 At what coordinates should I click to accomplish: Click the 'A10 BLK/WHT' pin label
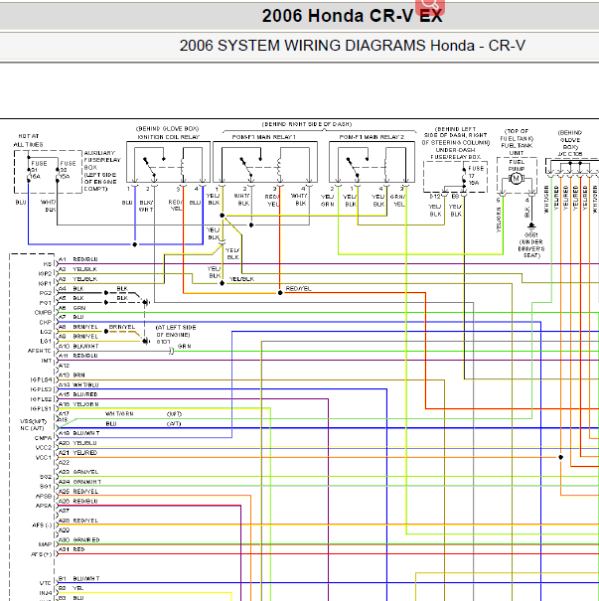pyautogui.click(x=78, y=346)
